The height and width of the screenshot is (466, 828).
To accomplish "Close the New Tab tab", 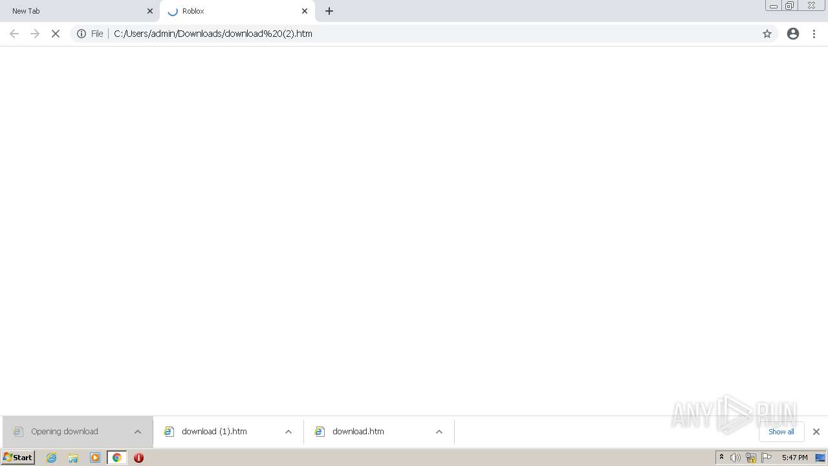I will coord(150,11).
